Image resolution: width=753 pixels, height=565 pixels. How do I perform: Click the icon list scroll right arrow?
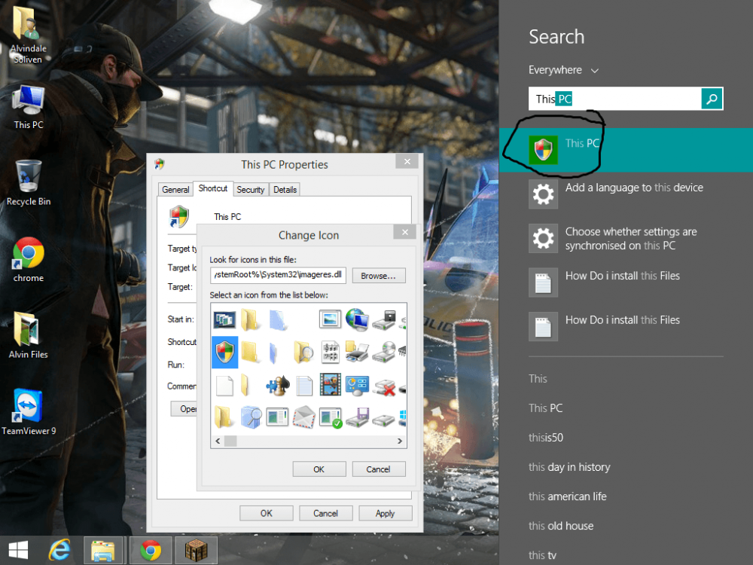pos(400,441)
